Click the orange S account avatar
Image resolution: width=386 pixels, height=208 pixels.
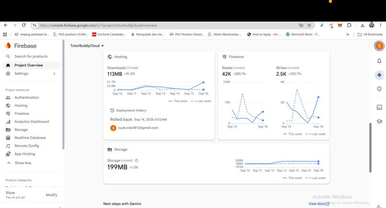click(379, 46)
